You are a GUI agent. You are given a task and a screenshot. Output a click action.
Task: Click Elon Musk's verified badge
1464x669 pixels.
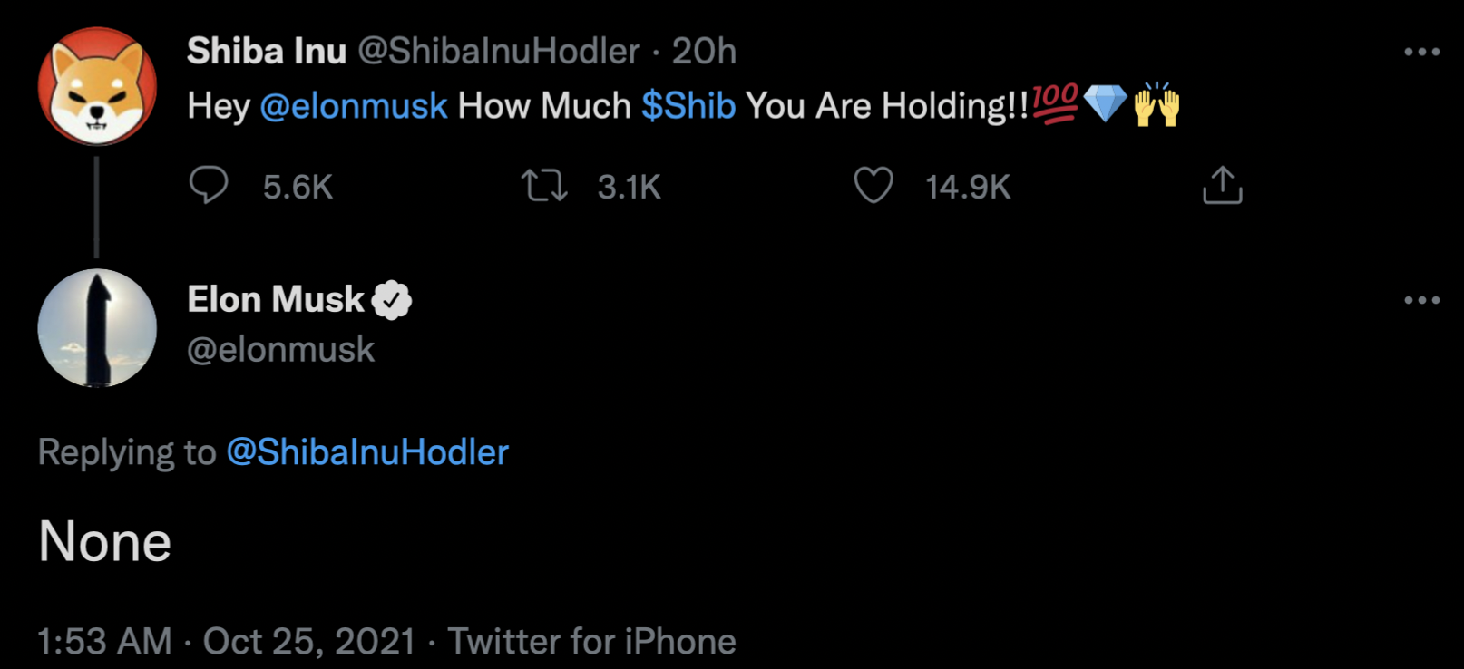392,300
